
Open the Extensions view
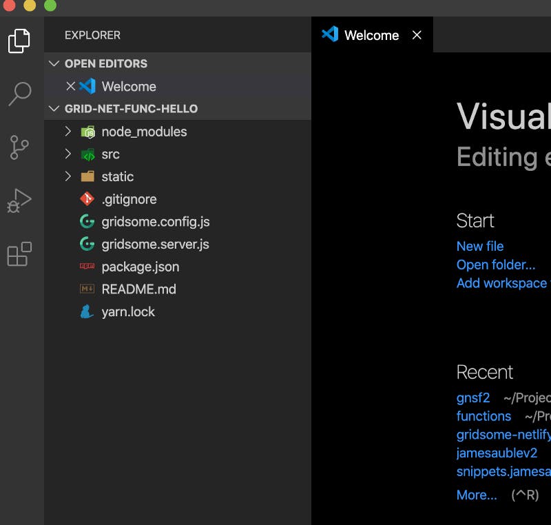[x=19, y=254]
